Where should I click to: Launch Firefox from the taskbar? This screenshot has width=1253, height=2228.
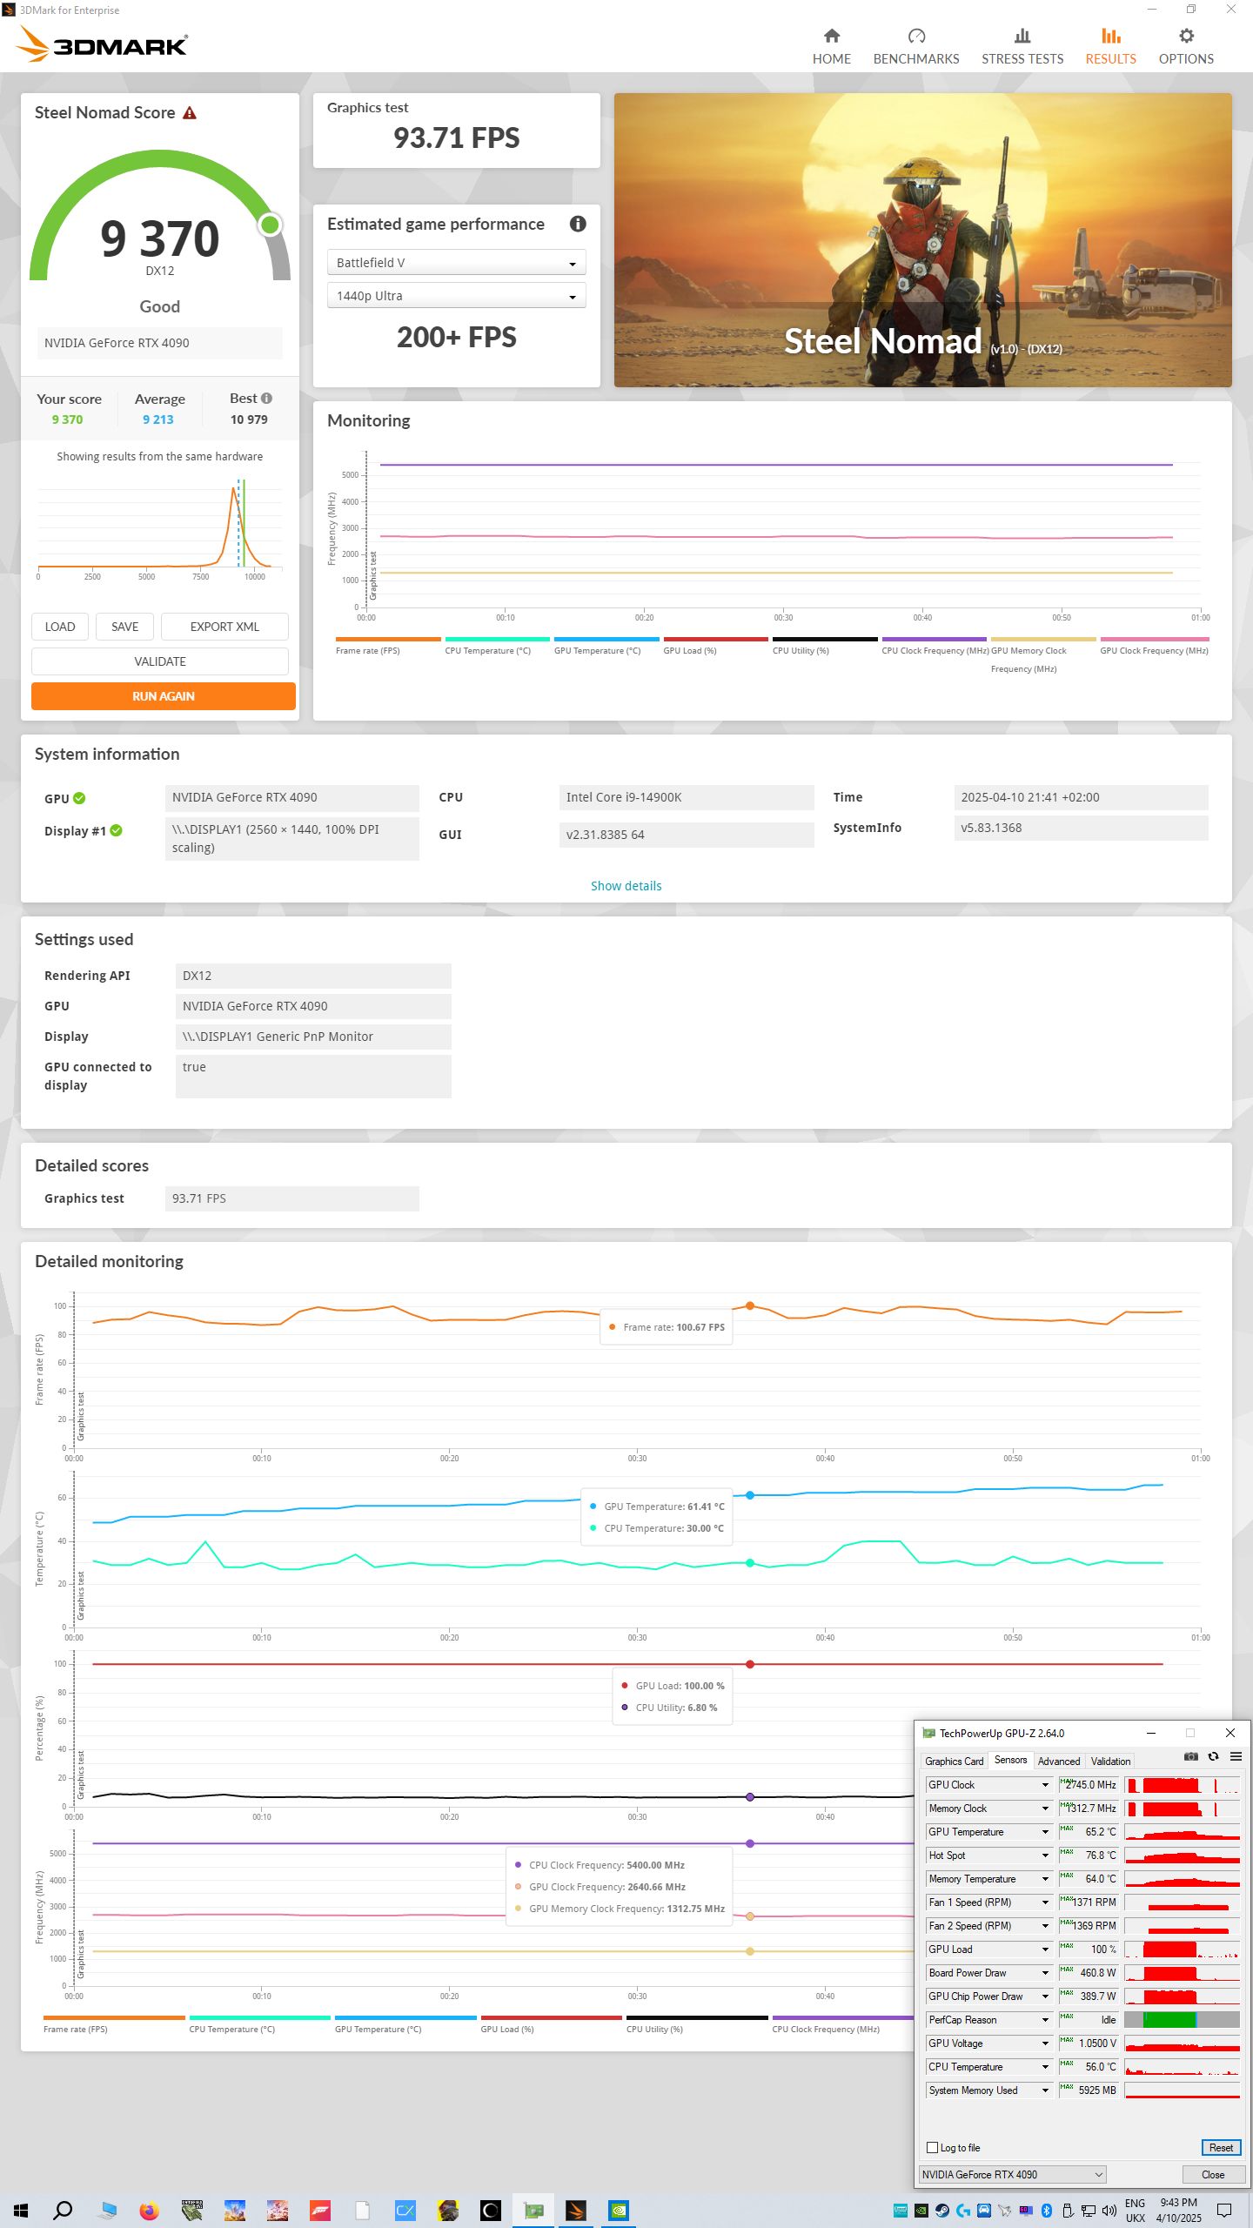click(x=150, y=2210)
